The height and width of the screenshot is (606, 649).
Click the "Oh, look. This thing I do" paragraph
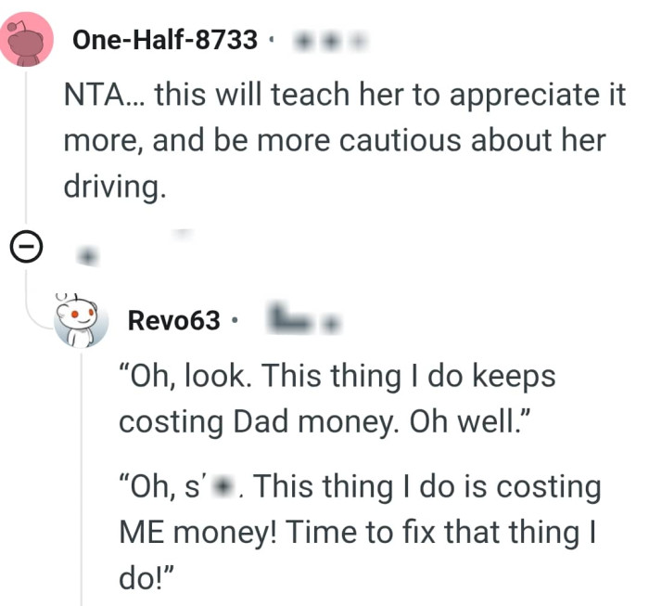pyautogui.click(x=336, y=397)
